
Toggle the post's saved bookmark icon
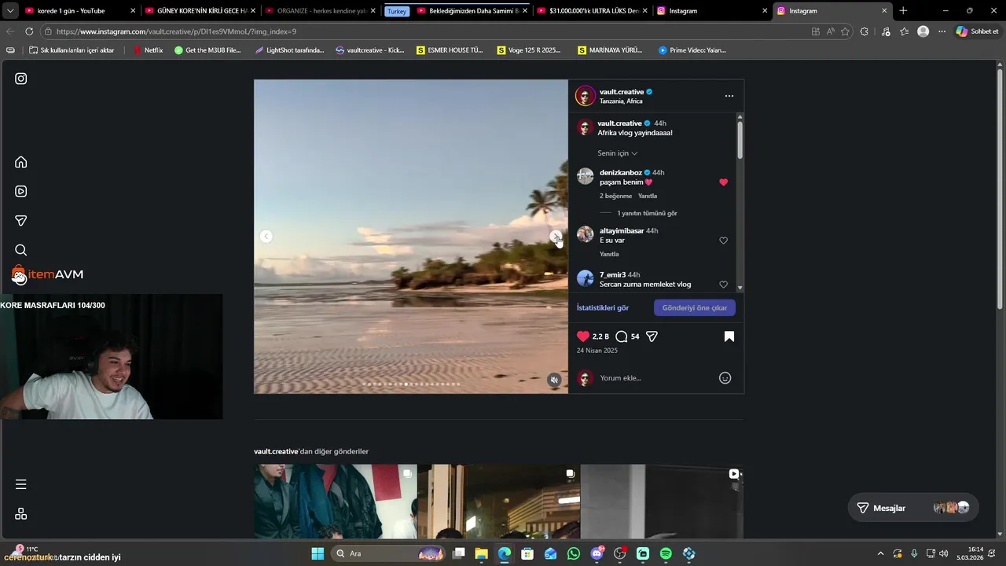(729, 336)
